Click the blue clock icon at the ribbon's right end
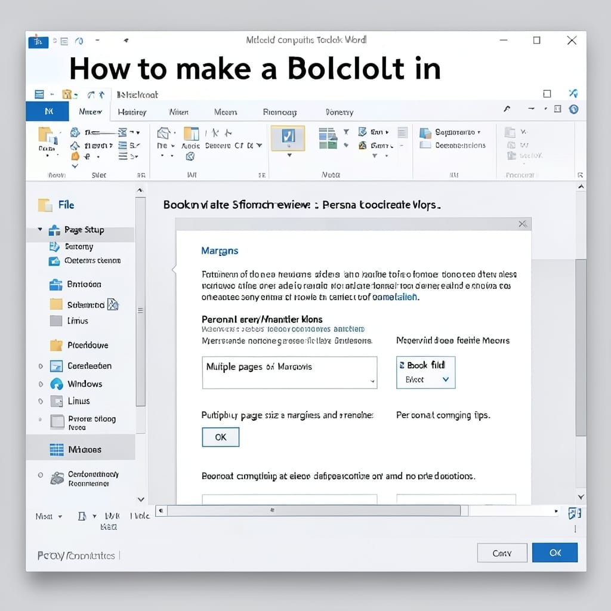The image size is (611, 611). pyautogui.click(x=573, y=109)
